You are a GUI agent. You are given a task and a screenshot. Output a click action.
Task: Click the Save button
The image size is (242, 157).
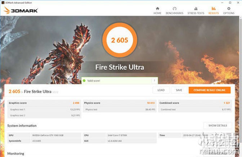coord(179,90)
